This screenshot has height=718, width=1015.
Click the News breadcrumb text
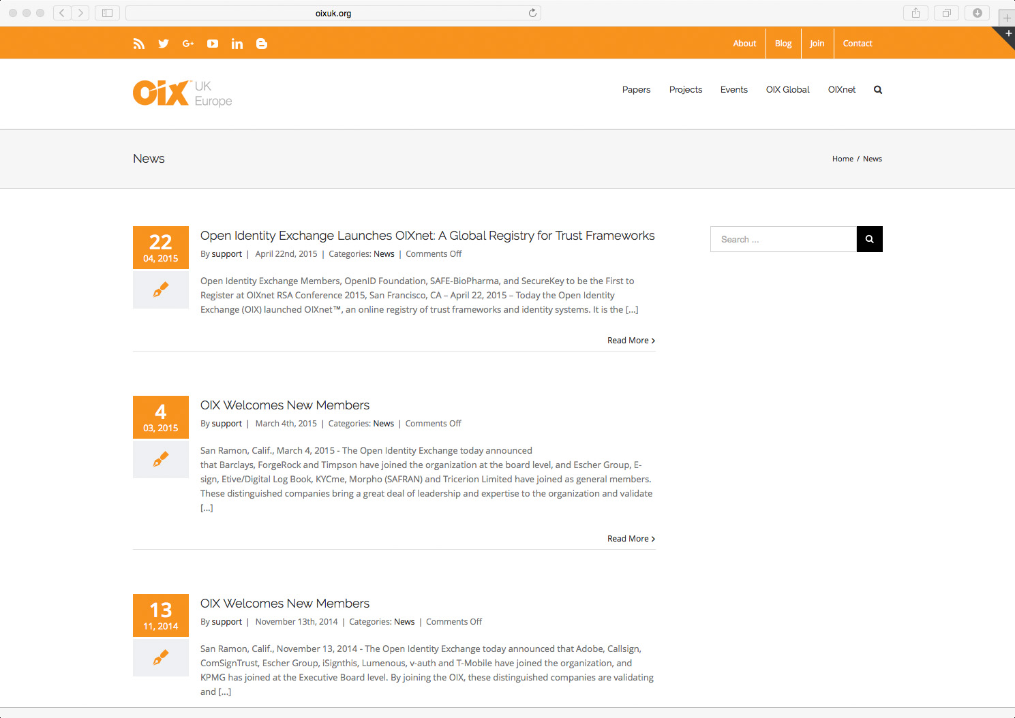click(x=873, y=159)
